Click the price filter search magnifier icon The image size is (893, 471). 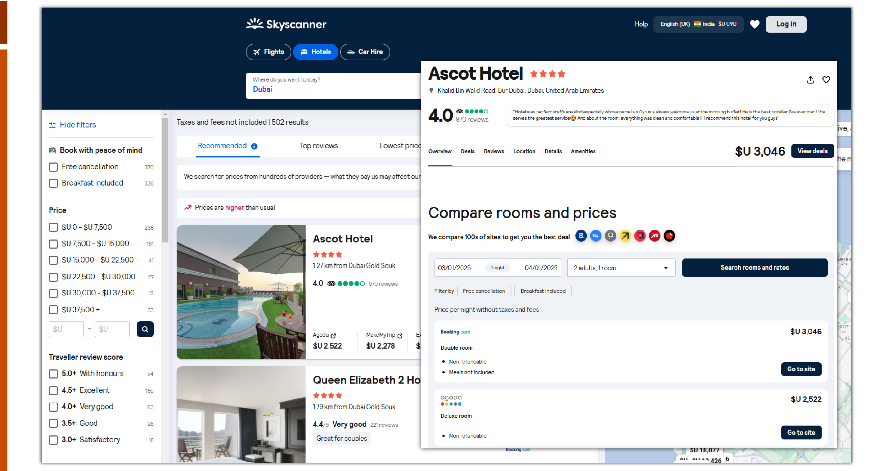click(145, 329)
